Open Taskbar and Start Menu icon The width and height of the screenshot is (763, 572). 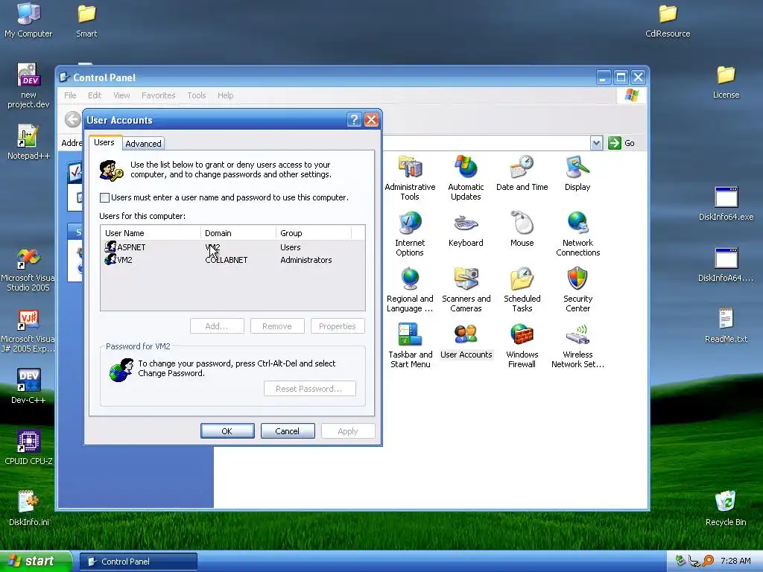(410, 346)
